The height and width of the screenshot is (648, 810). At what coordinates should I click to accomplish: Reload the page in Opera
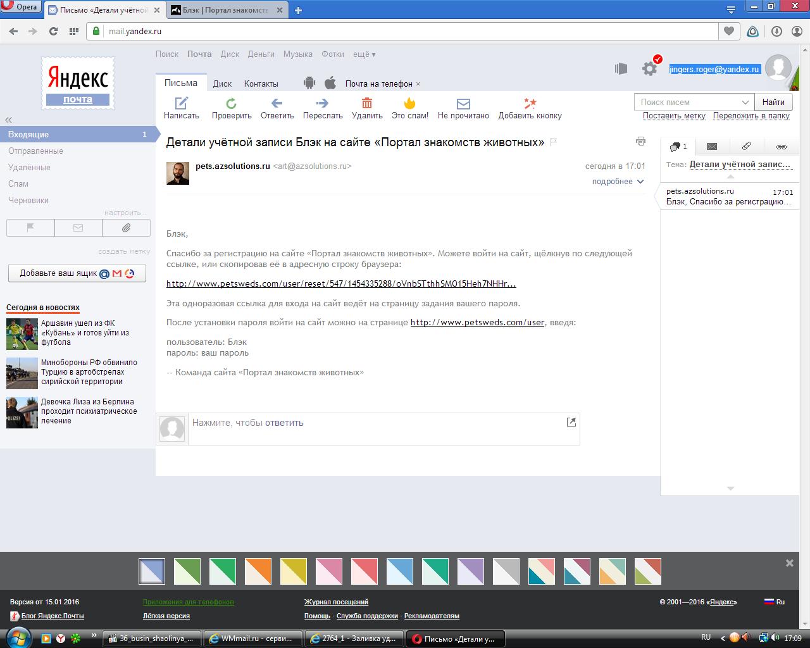pos(53,31)
